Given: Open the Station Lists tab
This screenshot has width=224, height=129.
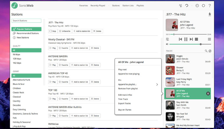Looking at the screenshot, I should click(x=128, y=6).
